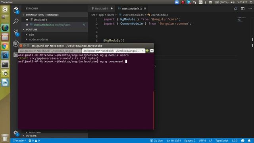
Task: Launch Google Chrome from the dock
Action: pos(5,46)
